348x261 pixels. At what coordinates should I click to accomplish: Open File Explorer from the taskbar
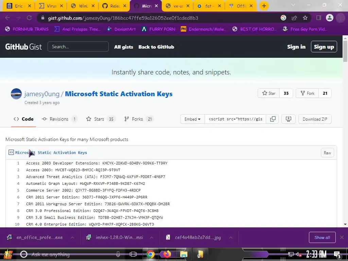tap(184, 254)
